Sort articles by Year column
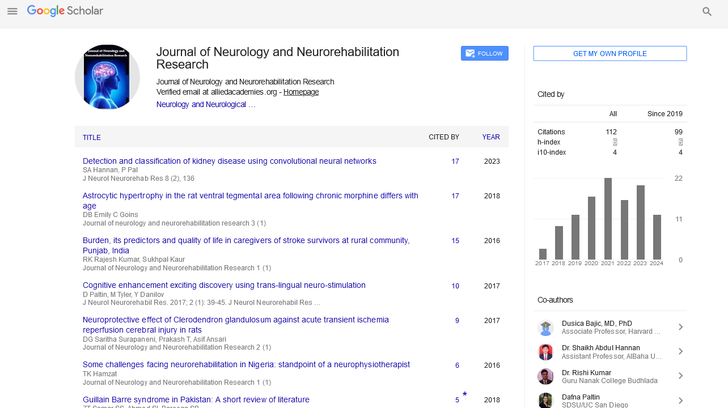Screen dimensions: 728x408 click(490, 137)
